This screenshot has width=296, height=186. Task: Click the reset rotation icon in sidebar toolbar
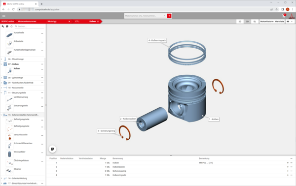pos(11,27)
